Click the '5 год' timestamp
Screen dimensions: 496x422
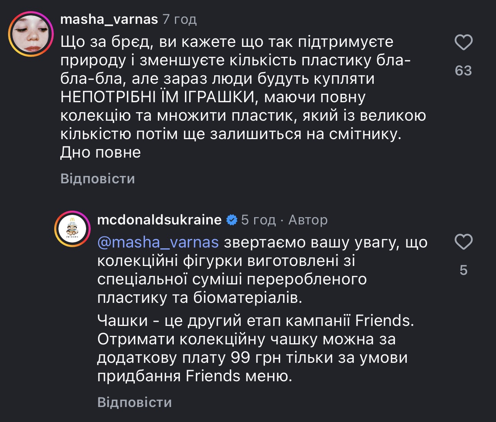(258, 220)
